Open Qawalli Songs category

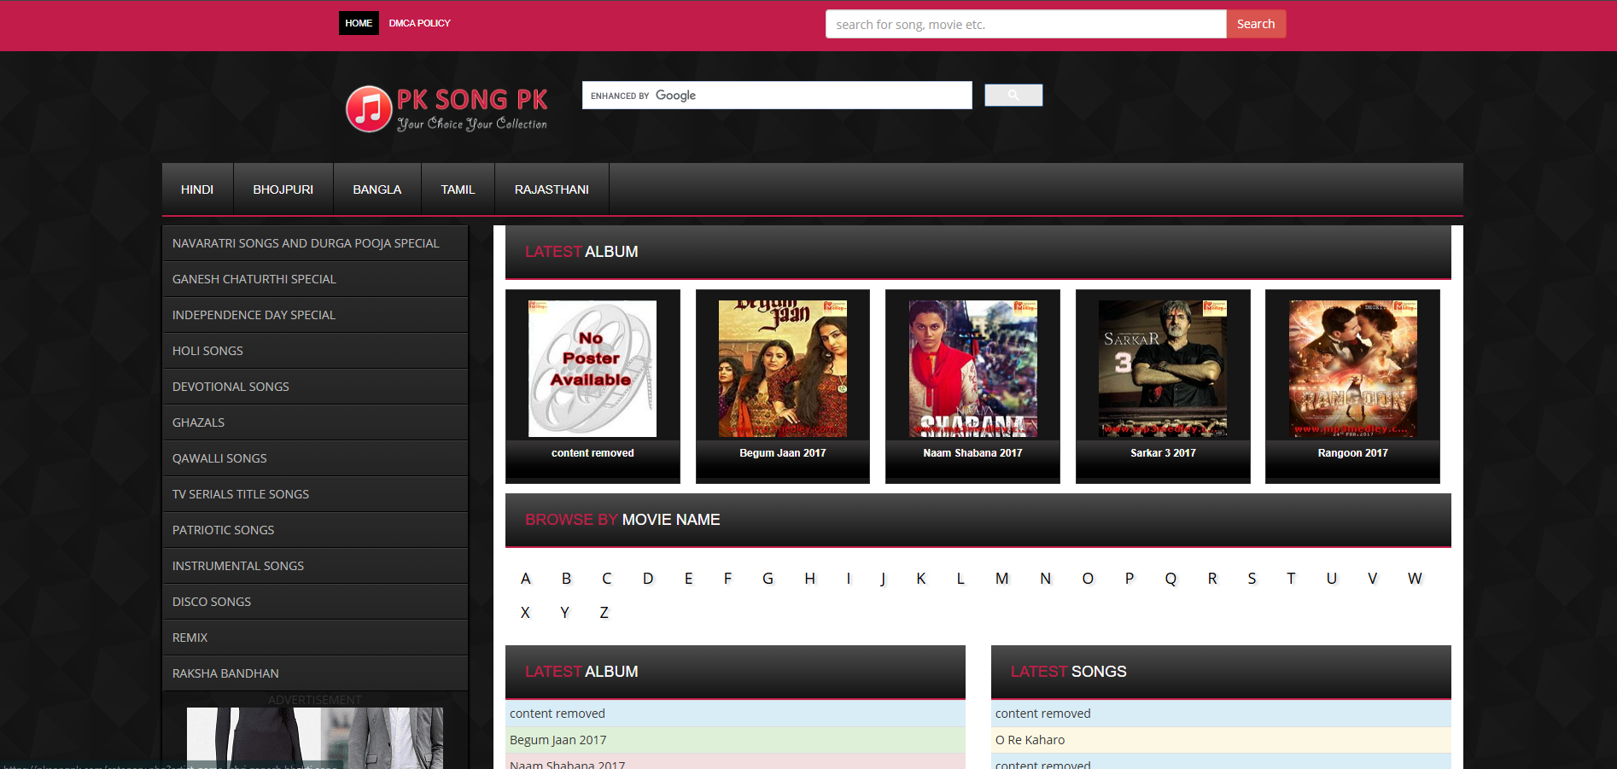point(315,458)
